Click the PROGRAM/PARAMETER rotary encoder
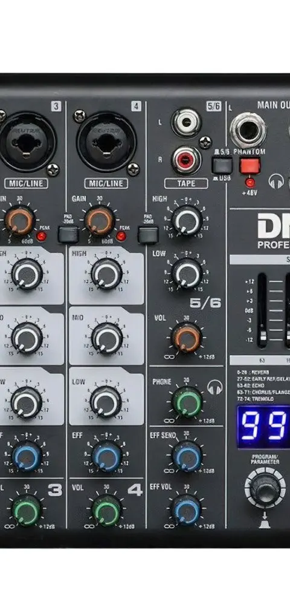Image resolution: width=290 pixels, height=605 pixels. 265,488
